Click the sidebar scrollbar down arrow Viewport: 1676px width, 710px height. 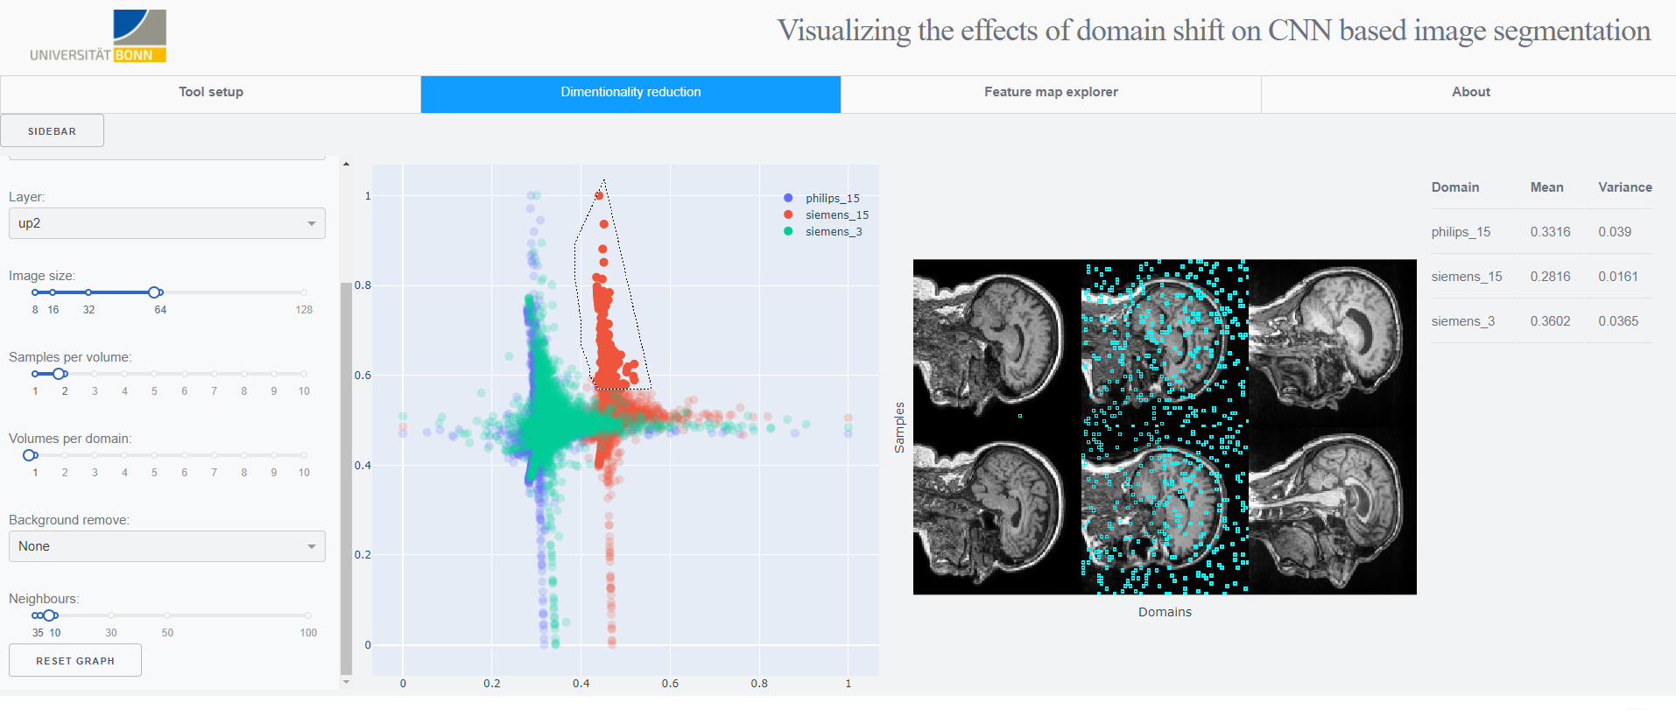coord(346,682)
